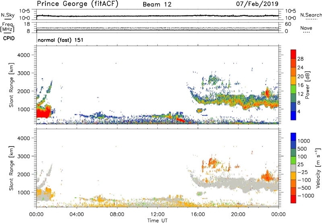The width and height of the screenshot is (322, 223).
Task: Click the '3000' tick in velocity panel
Action: tap(24, 156)
